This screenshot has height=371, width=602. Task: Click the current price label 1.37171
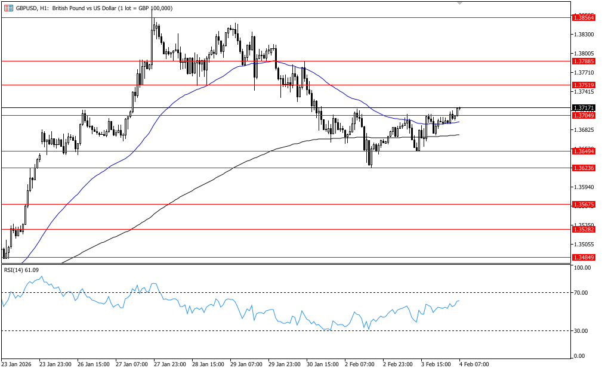583,108
